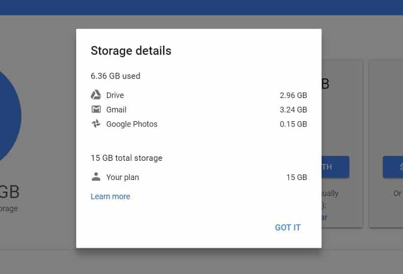Click the Gmail envelope icon
Screen dimensions: 403x274
[96, 110]
